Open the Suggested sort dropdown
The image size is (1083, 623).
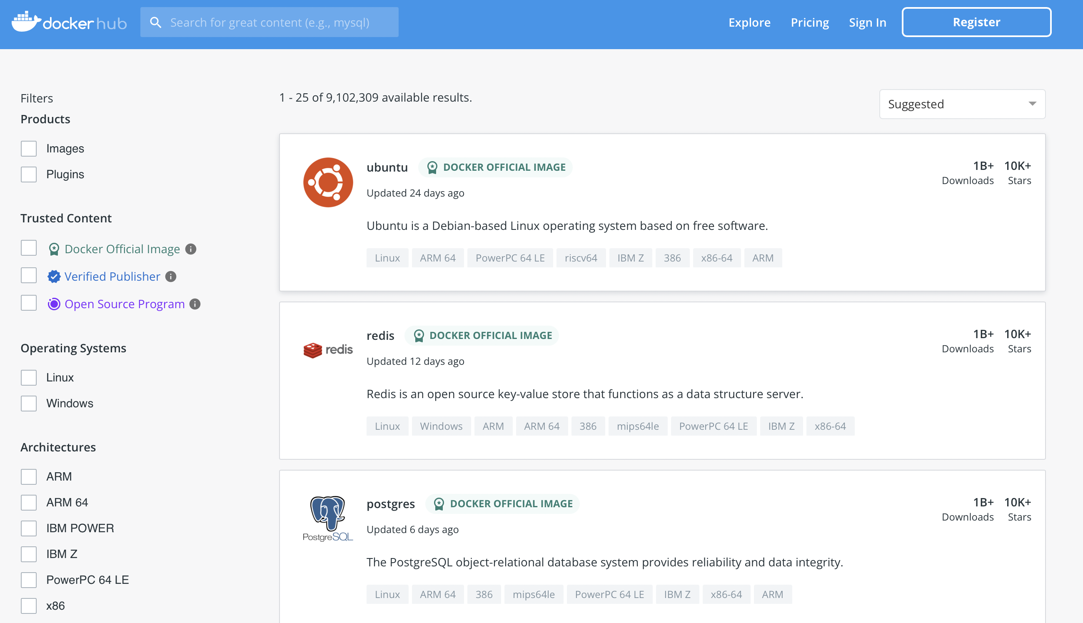pos(953,104)
